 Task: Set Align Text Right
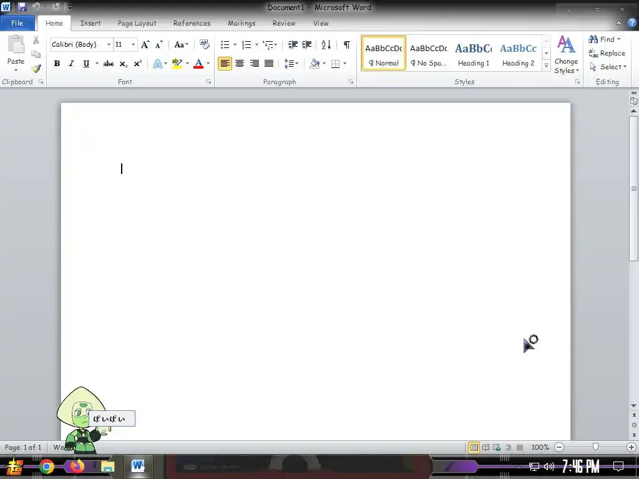[255, 64]
